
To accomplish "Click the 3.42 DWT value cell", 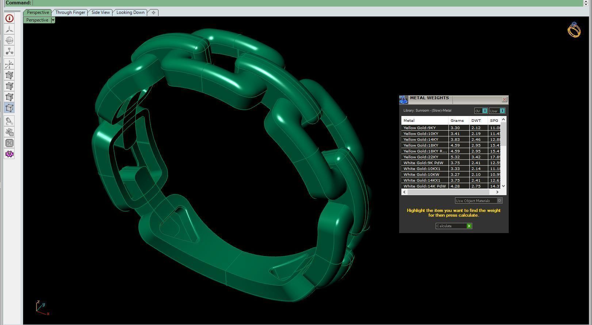I will pyautogui.click(x=478, y=157).
